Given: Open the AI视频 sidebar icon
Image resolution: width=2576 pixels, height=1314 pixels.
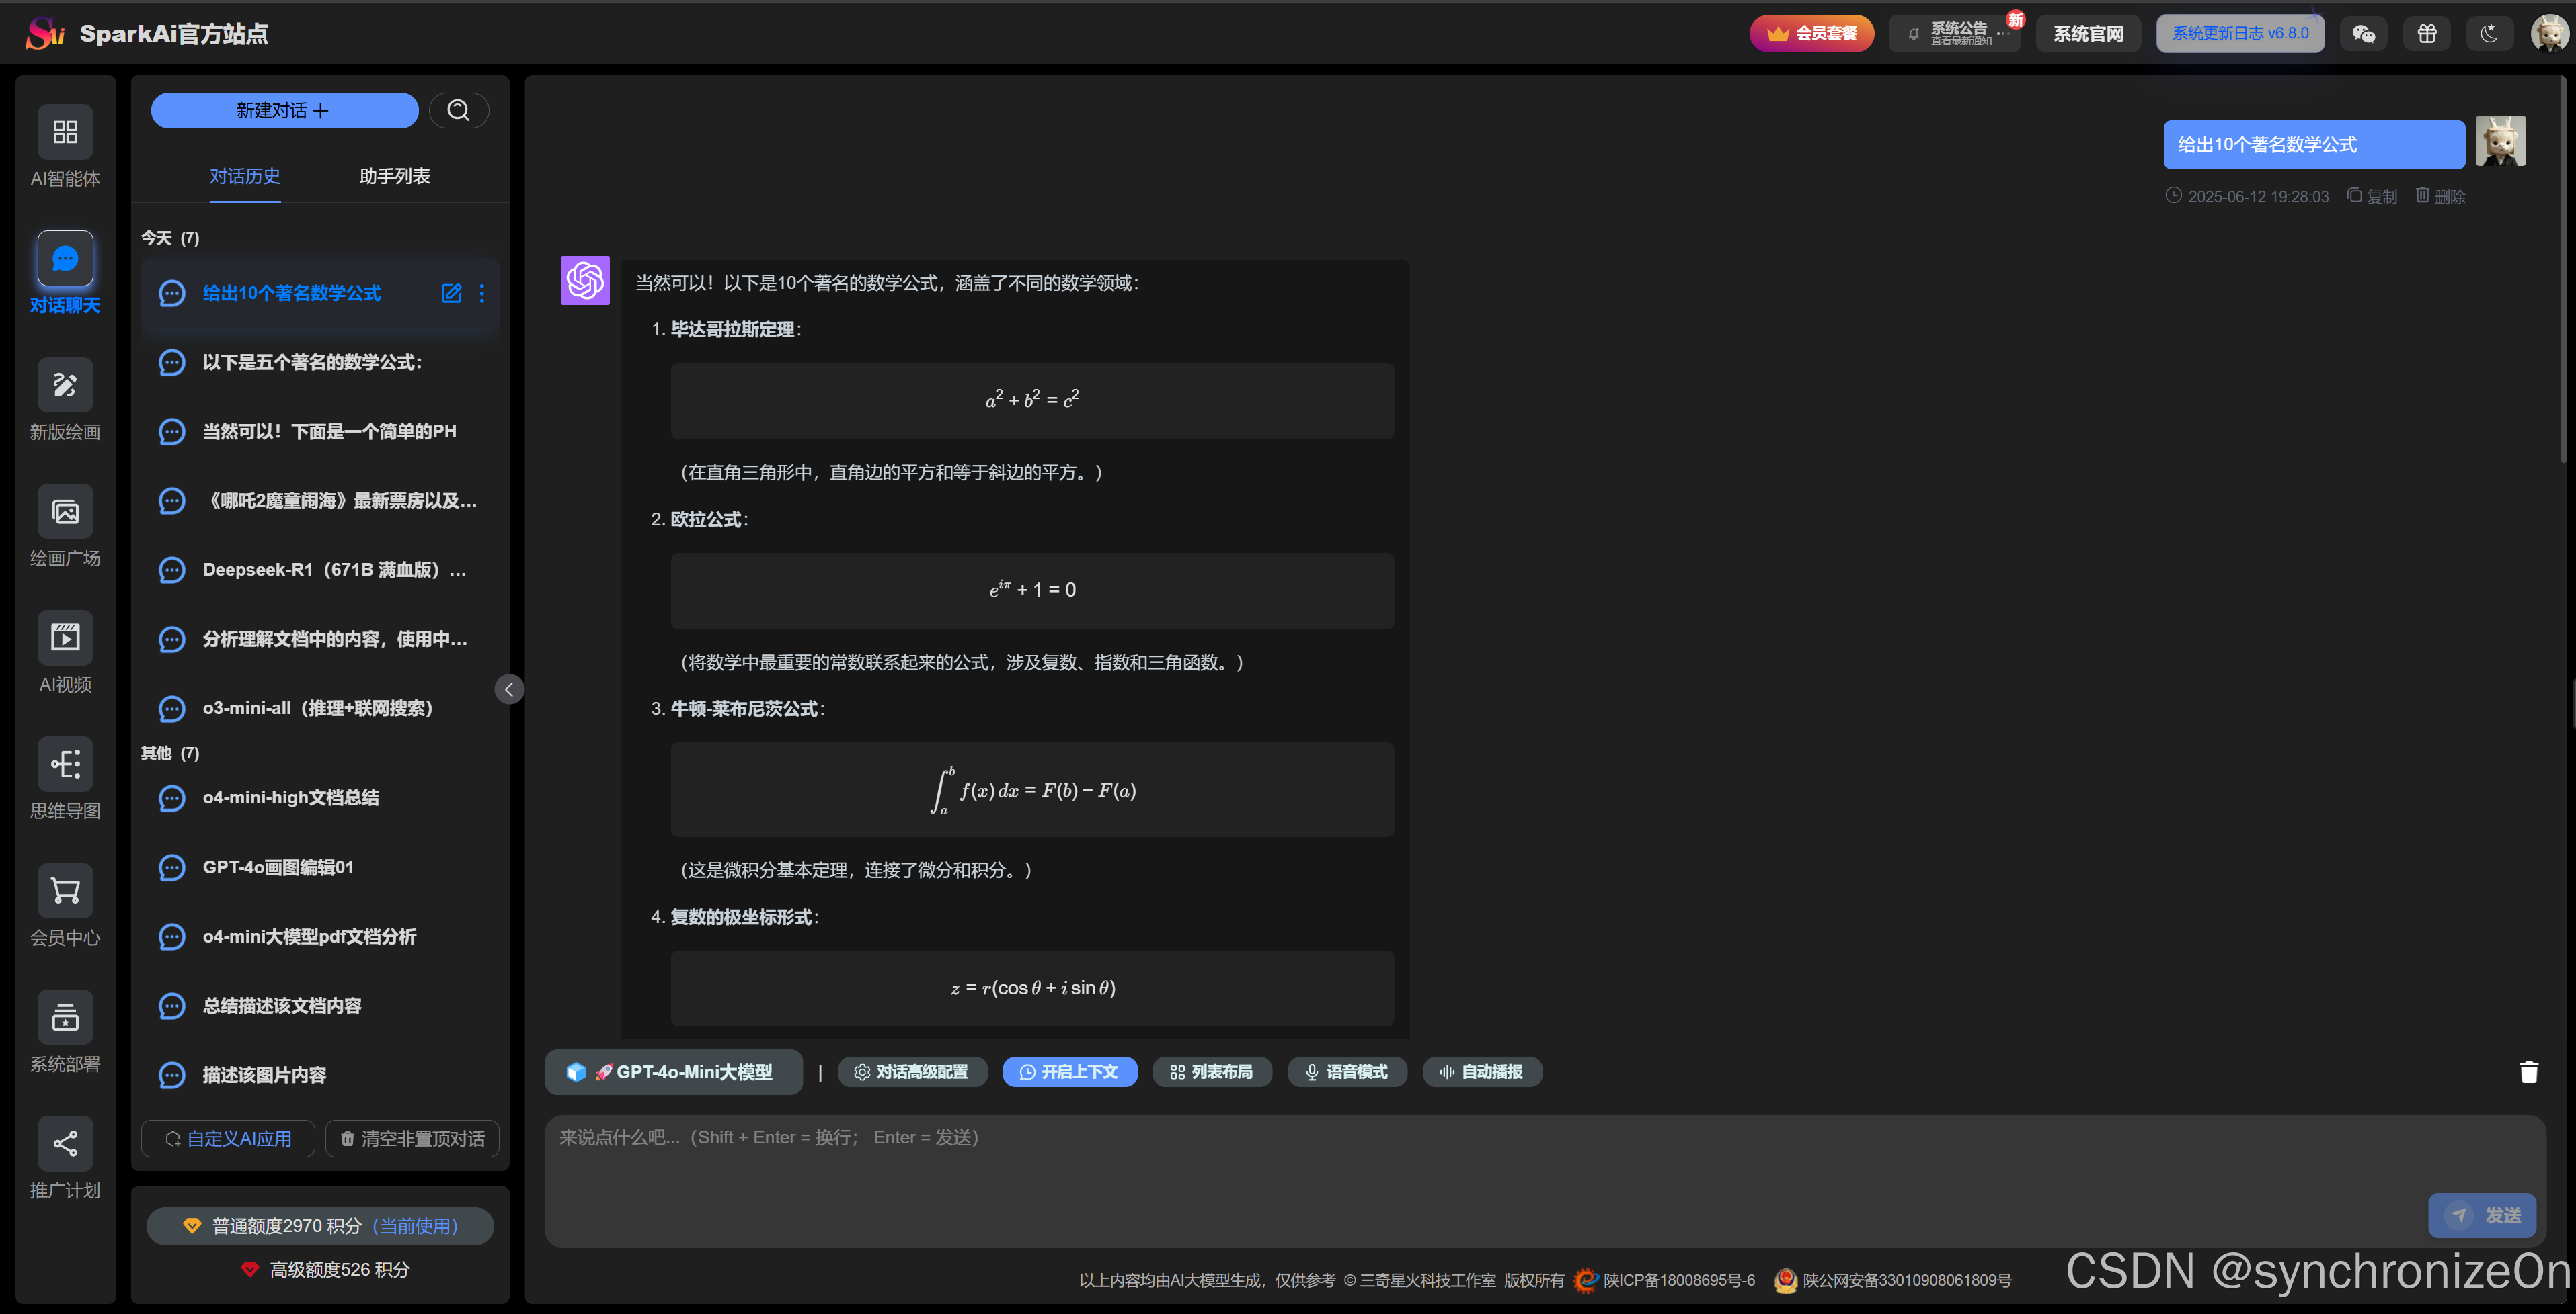Looking at the screenshot, I should tap(65, 638).
